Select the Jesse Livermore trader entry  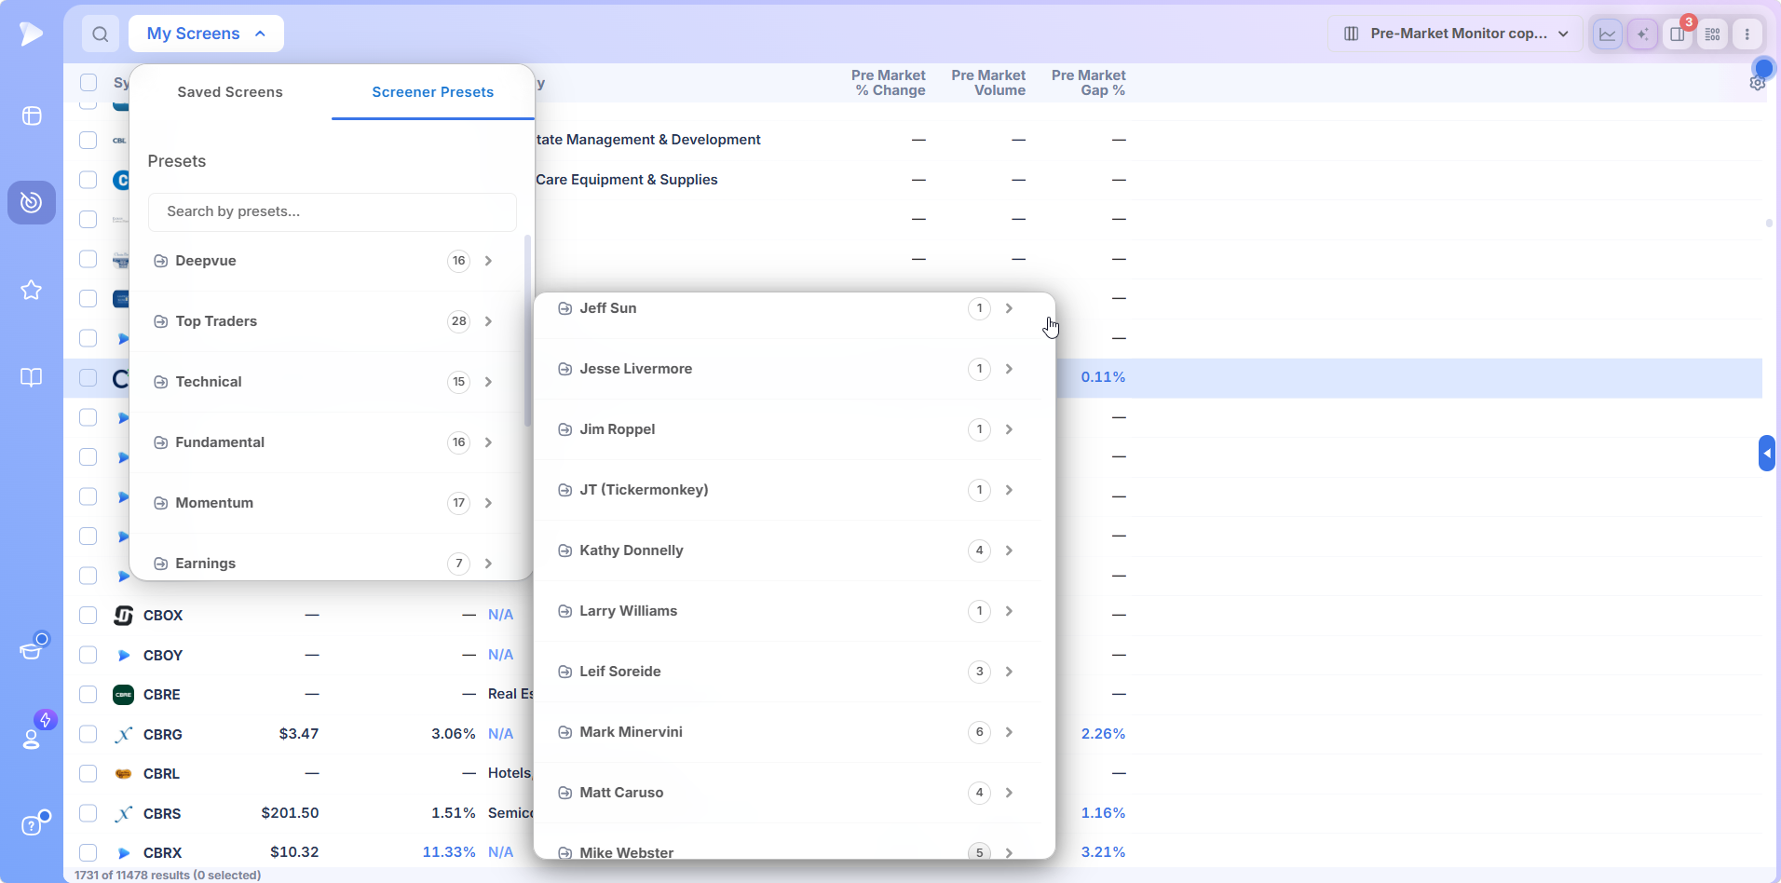pyautogui.click(x=789, y=369)
